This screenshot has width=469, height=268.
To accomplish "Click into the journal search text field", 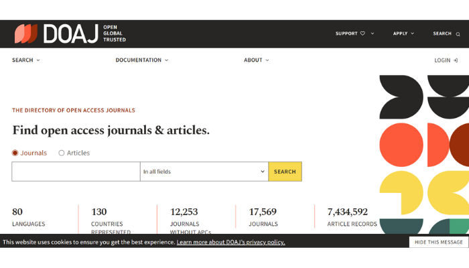I will point(76,172).
